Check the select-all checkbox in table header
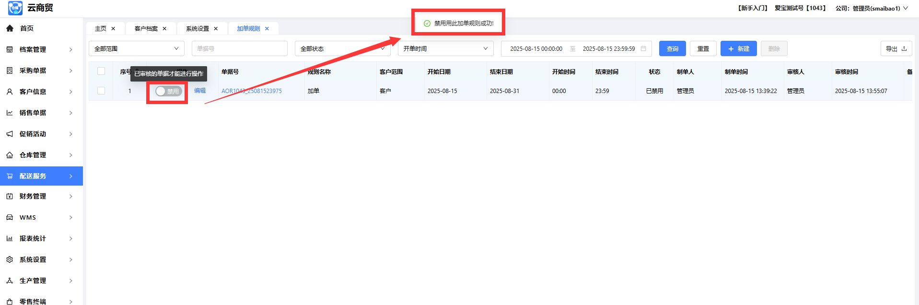This screenshot has width=919, height=305. click(x=101, y=71)
